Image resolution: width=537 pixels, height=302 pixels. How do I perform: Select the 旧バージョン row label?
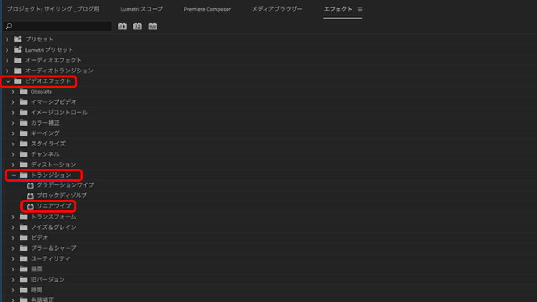[47, 279]
